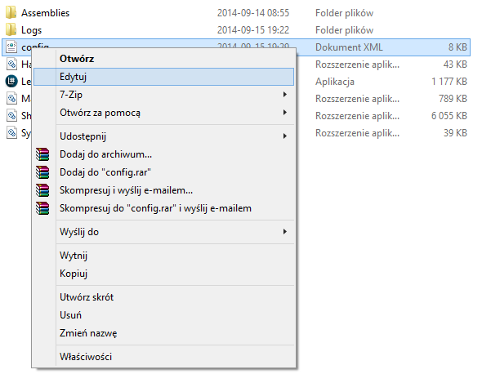Screen dimensions: 482x383
Task: Select the Assemblies folder name
Action: [45, 13]
